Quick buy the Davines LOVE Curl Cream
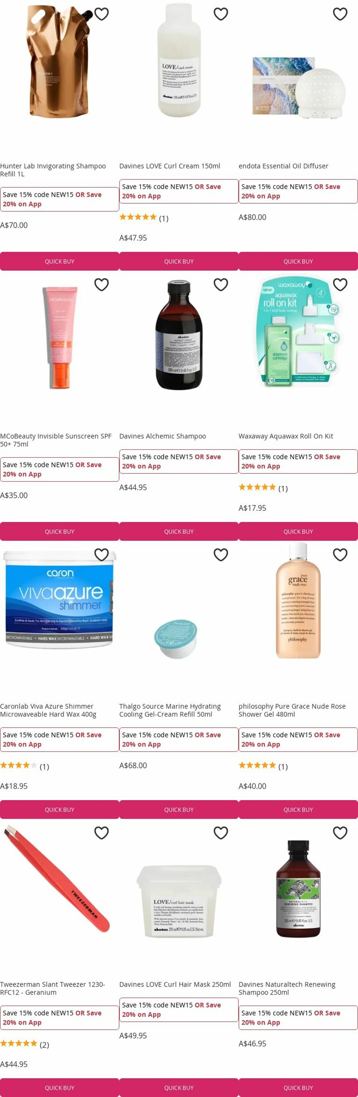The image size is (358, 1097). tap(179, 261)
